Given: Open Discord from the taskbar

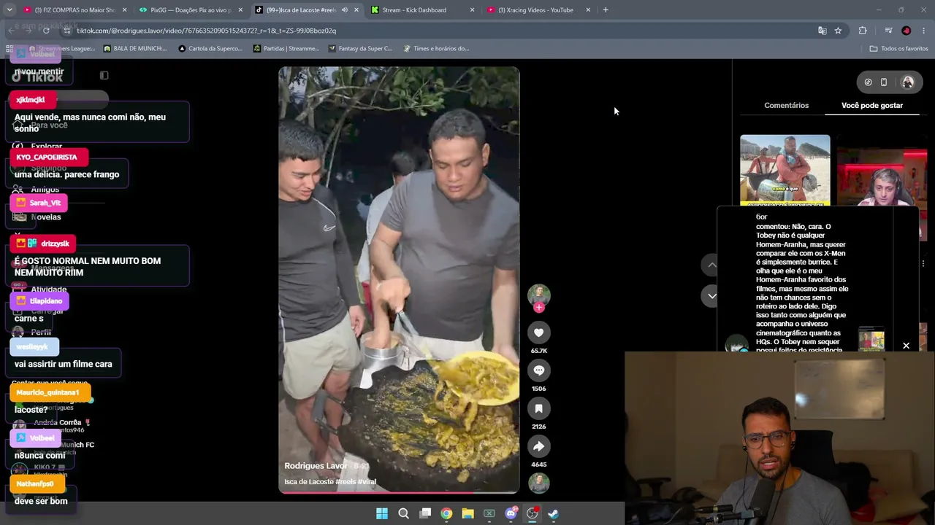Looking at the screenshot, I should point(511,513).
